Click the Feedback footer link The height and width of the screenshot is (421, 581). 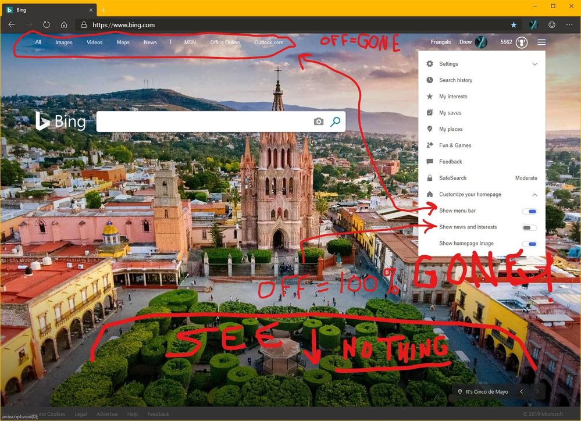tap(158, 414)
